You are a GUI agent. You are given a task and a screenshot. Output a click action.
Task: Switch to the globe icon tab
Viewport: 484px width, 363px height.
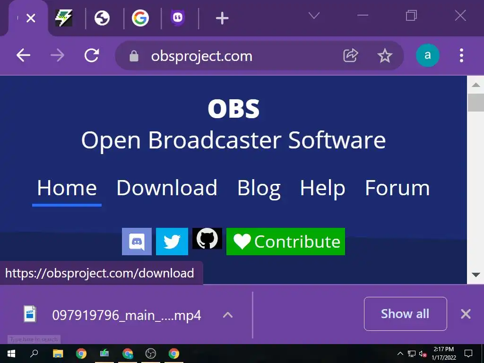pyautogui.click(x=102, y=18)
